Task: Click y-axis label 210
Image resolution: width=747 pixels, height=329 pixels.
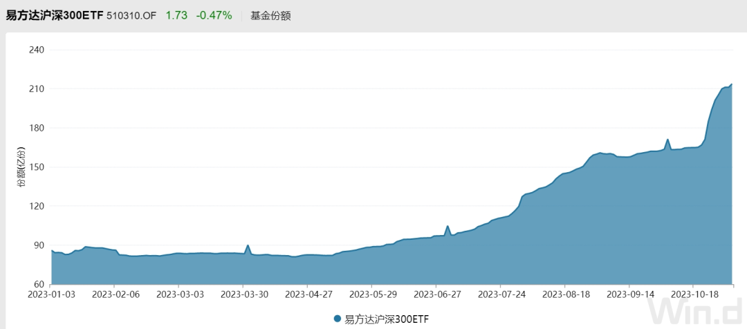Action: pyautogui.click(x=37, y=89)
